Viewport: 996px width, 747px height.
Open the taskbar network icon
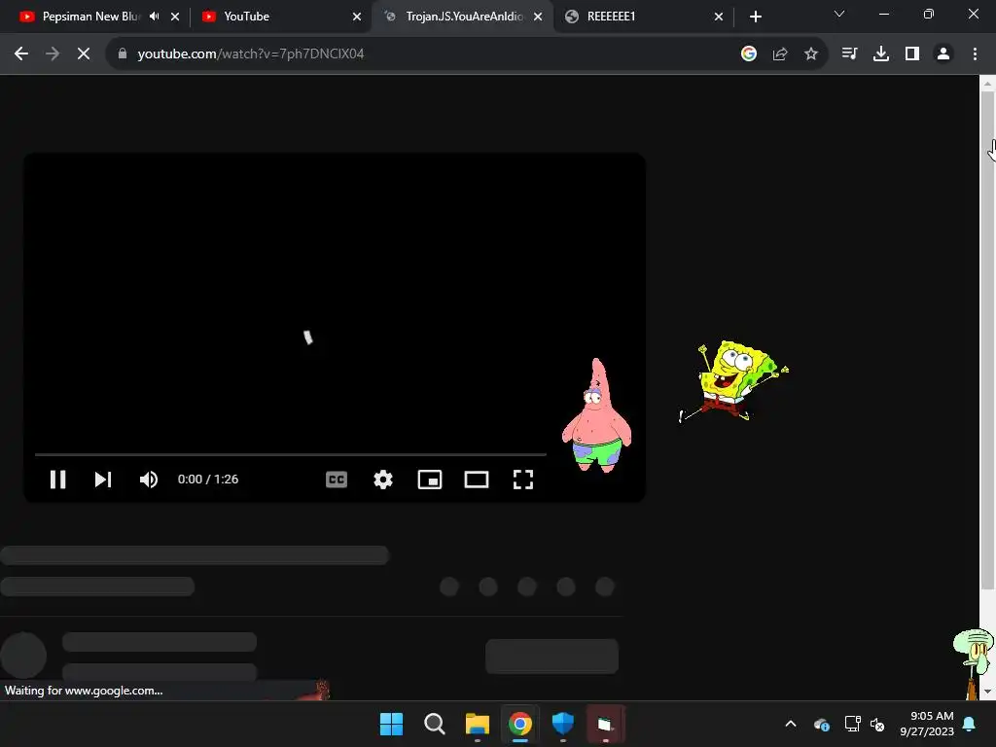pos(852,724)
